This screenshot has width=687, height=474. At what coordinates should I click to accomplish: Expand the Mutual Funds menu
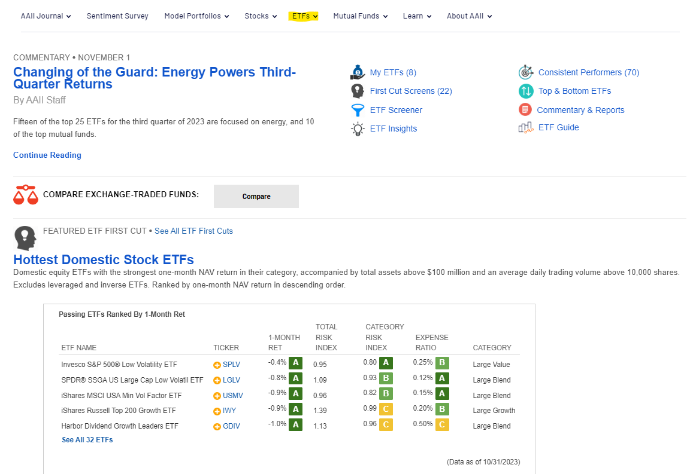point(360,16)
